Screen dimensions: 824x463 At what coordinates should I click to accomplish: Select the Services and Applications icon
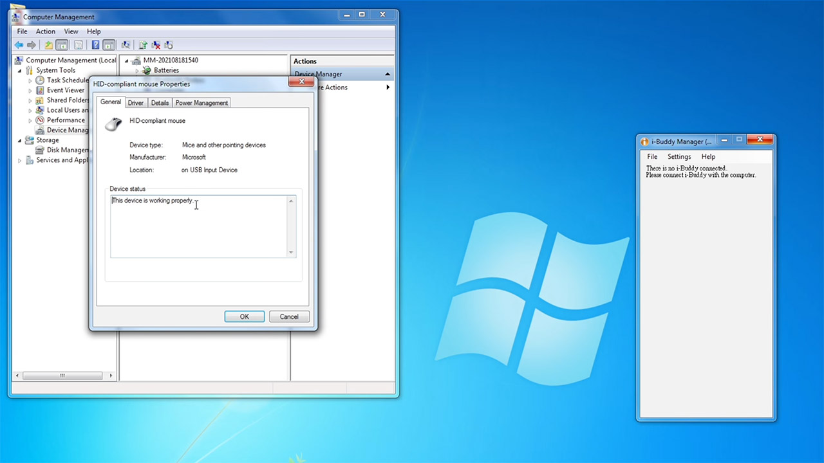click(x=30, y=160)
